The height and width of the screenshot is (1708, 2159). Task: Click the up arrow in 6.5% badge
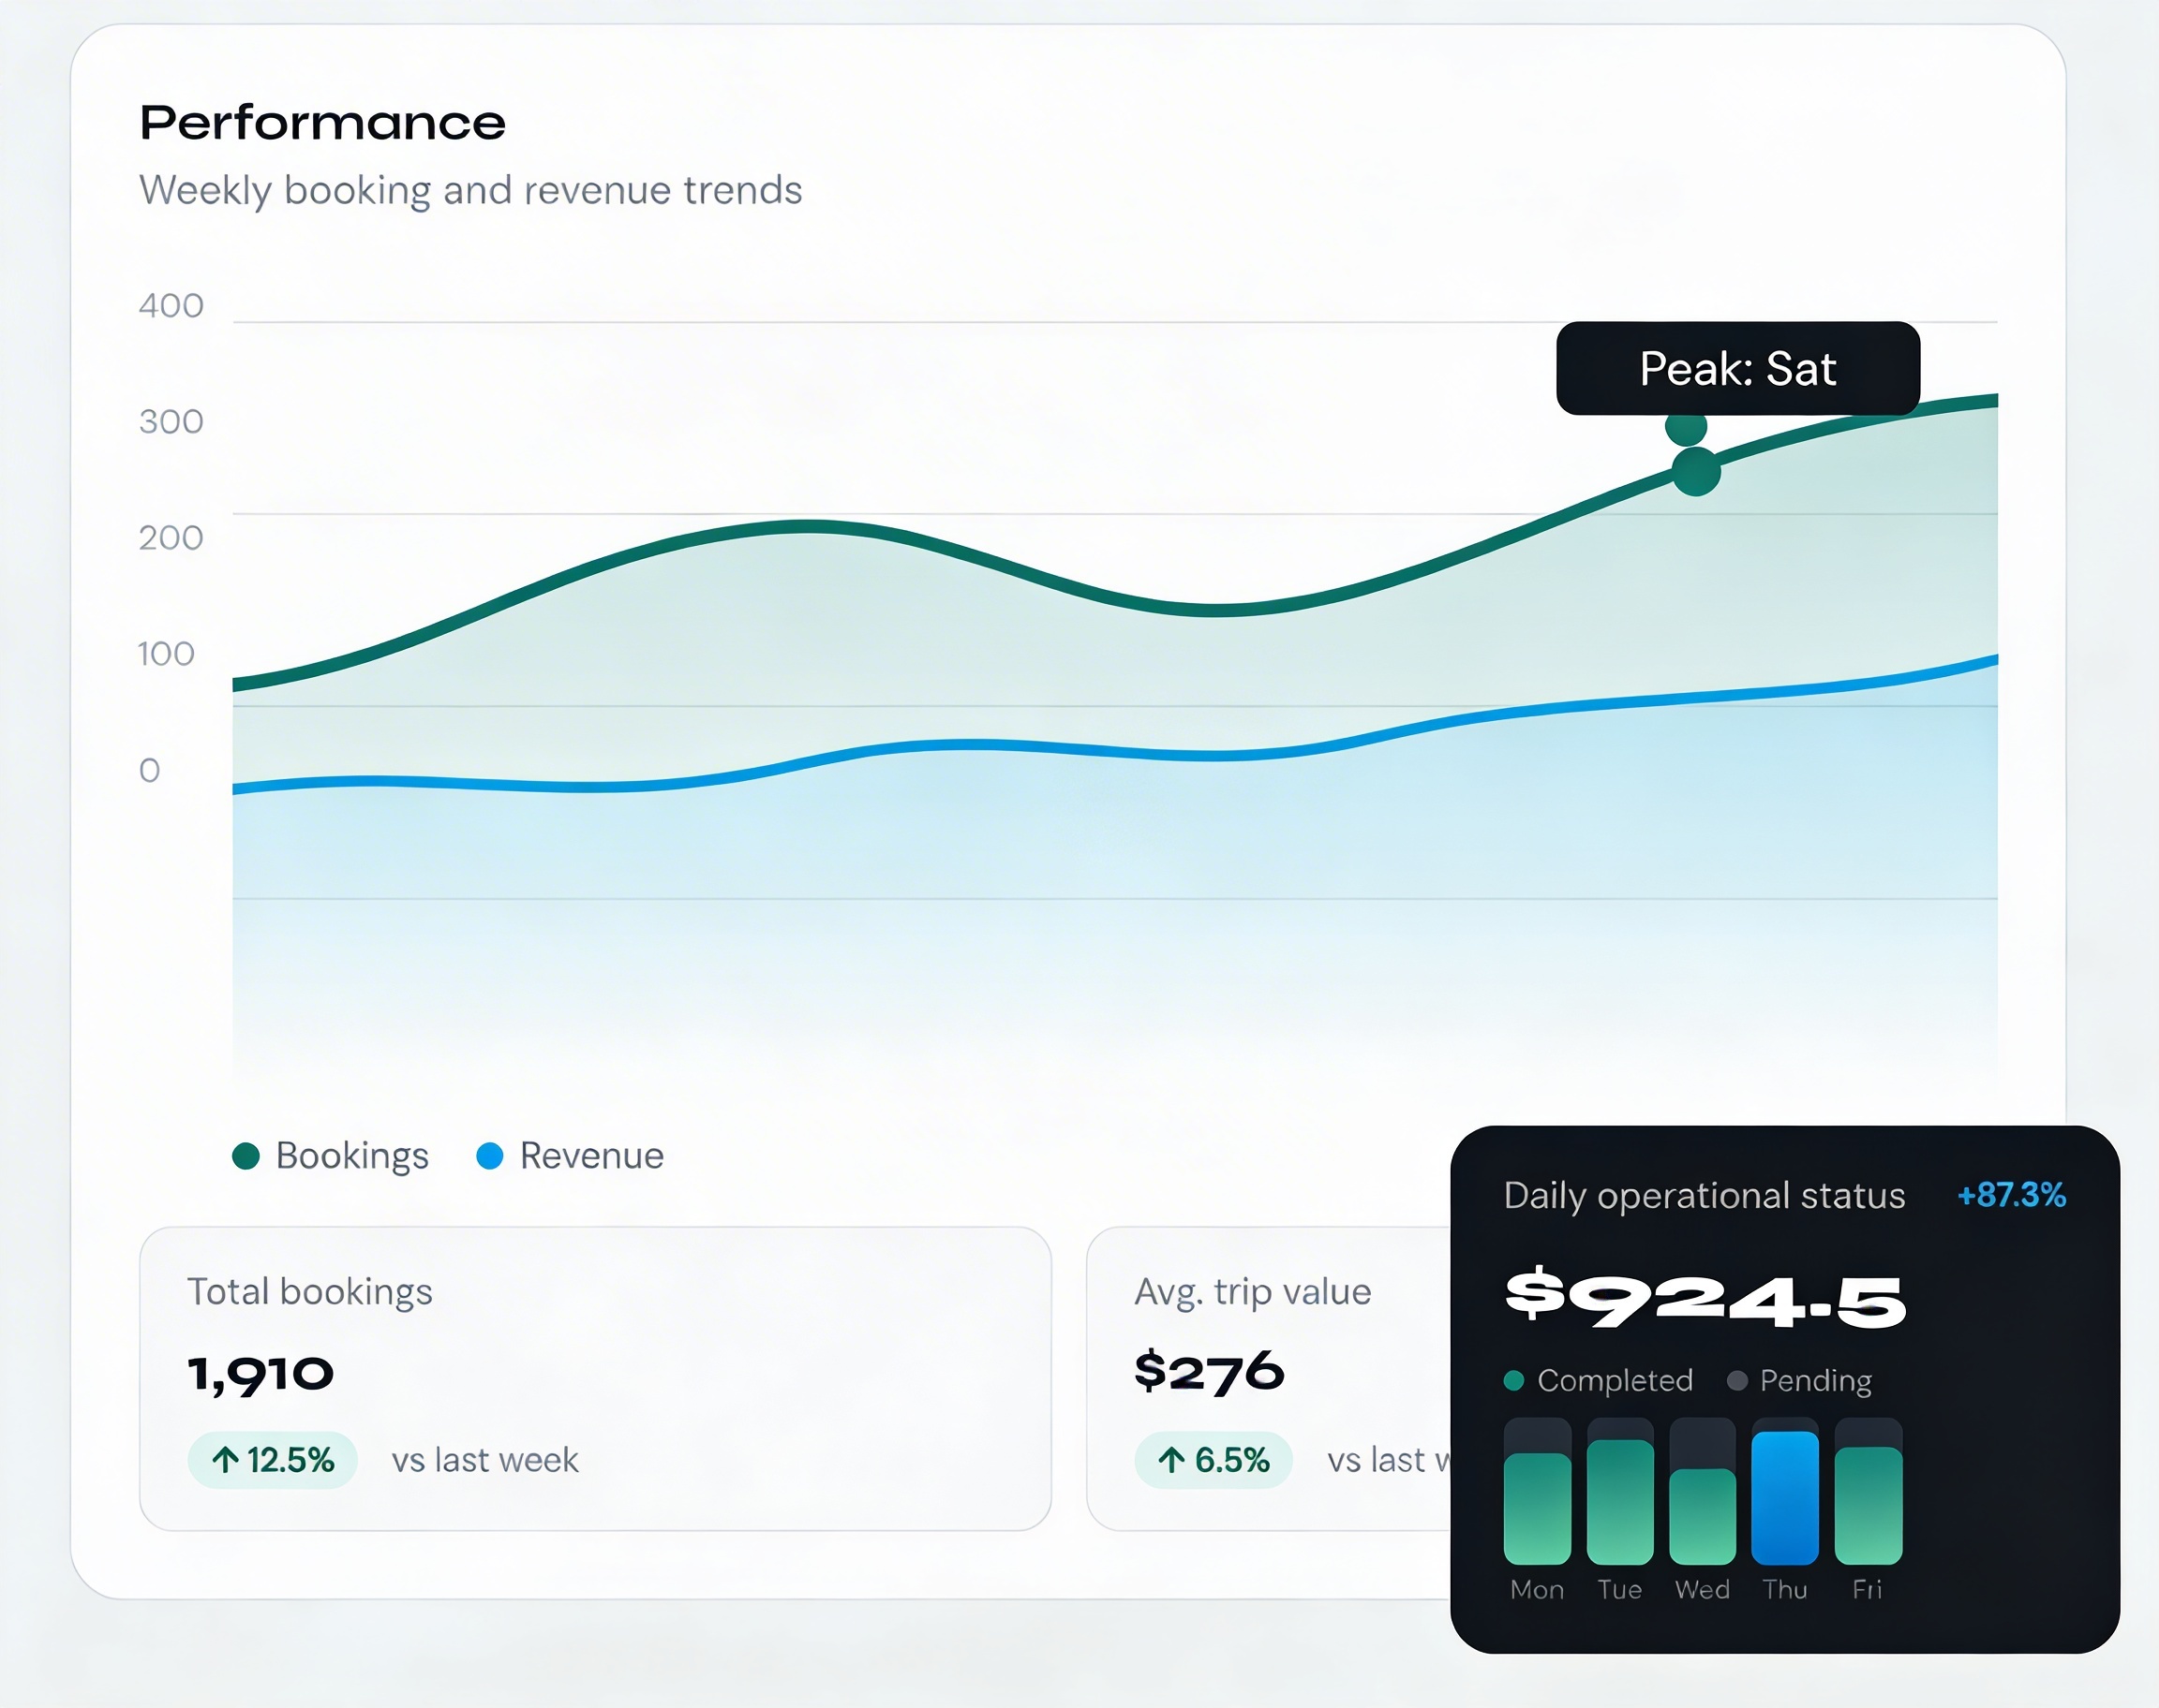tap(1171, 1460)
